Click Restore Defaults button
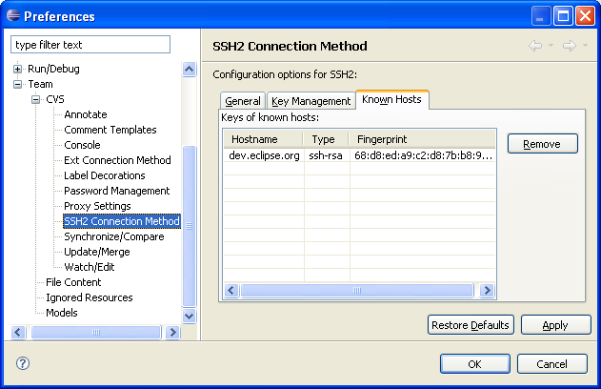Viewport: 601px width, 389px height. [471, 325]
